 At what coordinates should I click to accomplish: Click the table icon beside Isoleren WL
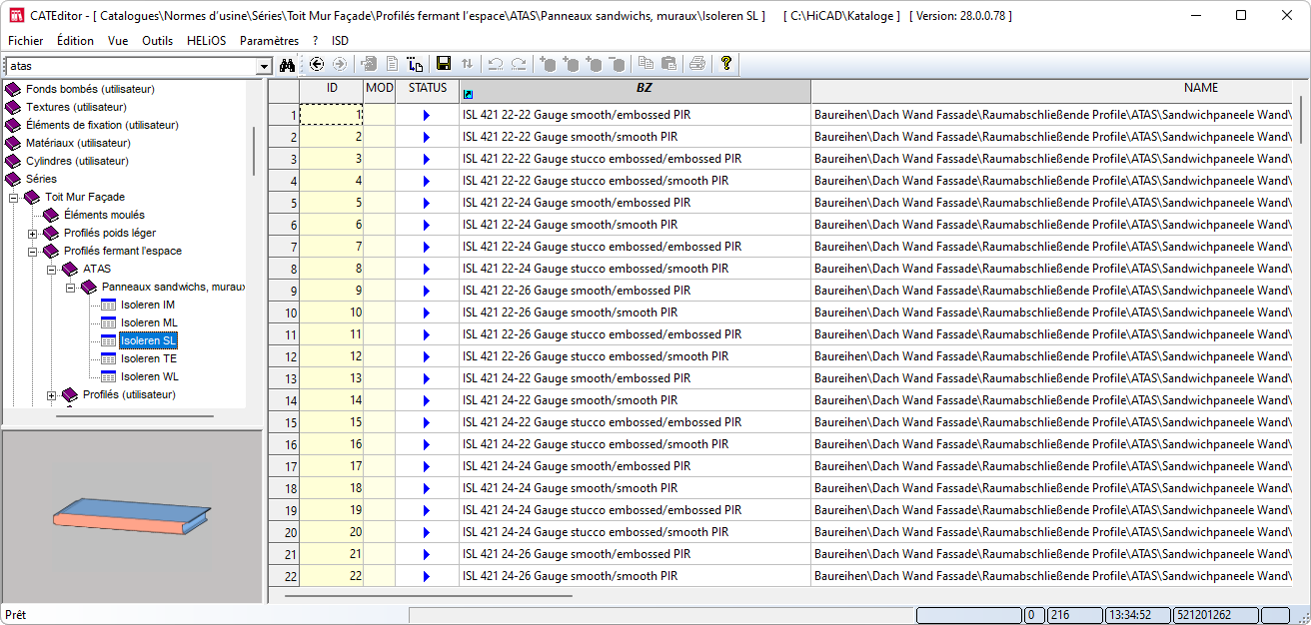click(108, 376)
